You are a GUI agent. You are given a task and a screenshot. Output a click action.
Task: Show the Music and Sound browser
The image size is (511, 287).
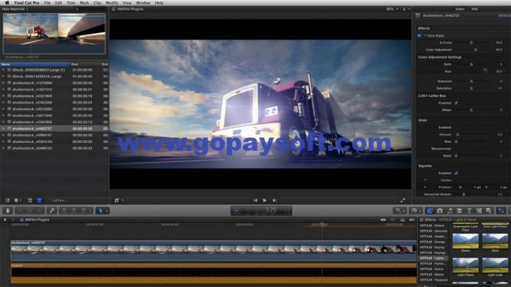pos(450,211)
